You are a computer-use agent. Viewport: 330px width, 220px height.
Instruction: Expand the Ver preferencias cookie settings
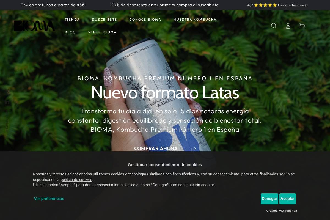point(49,199)
